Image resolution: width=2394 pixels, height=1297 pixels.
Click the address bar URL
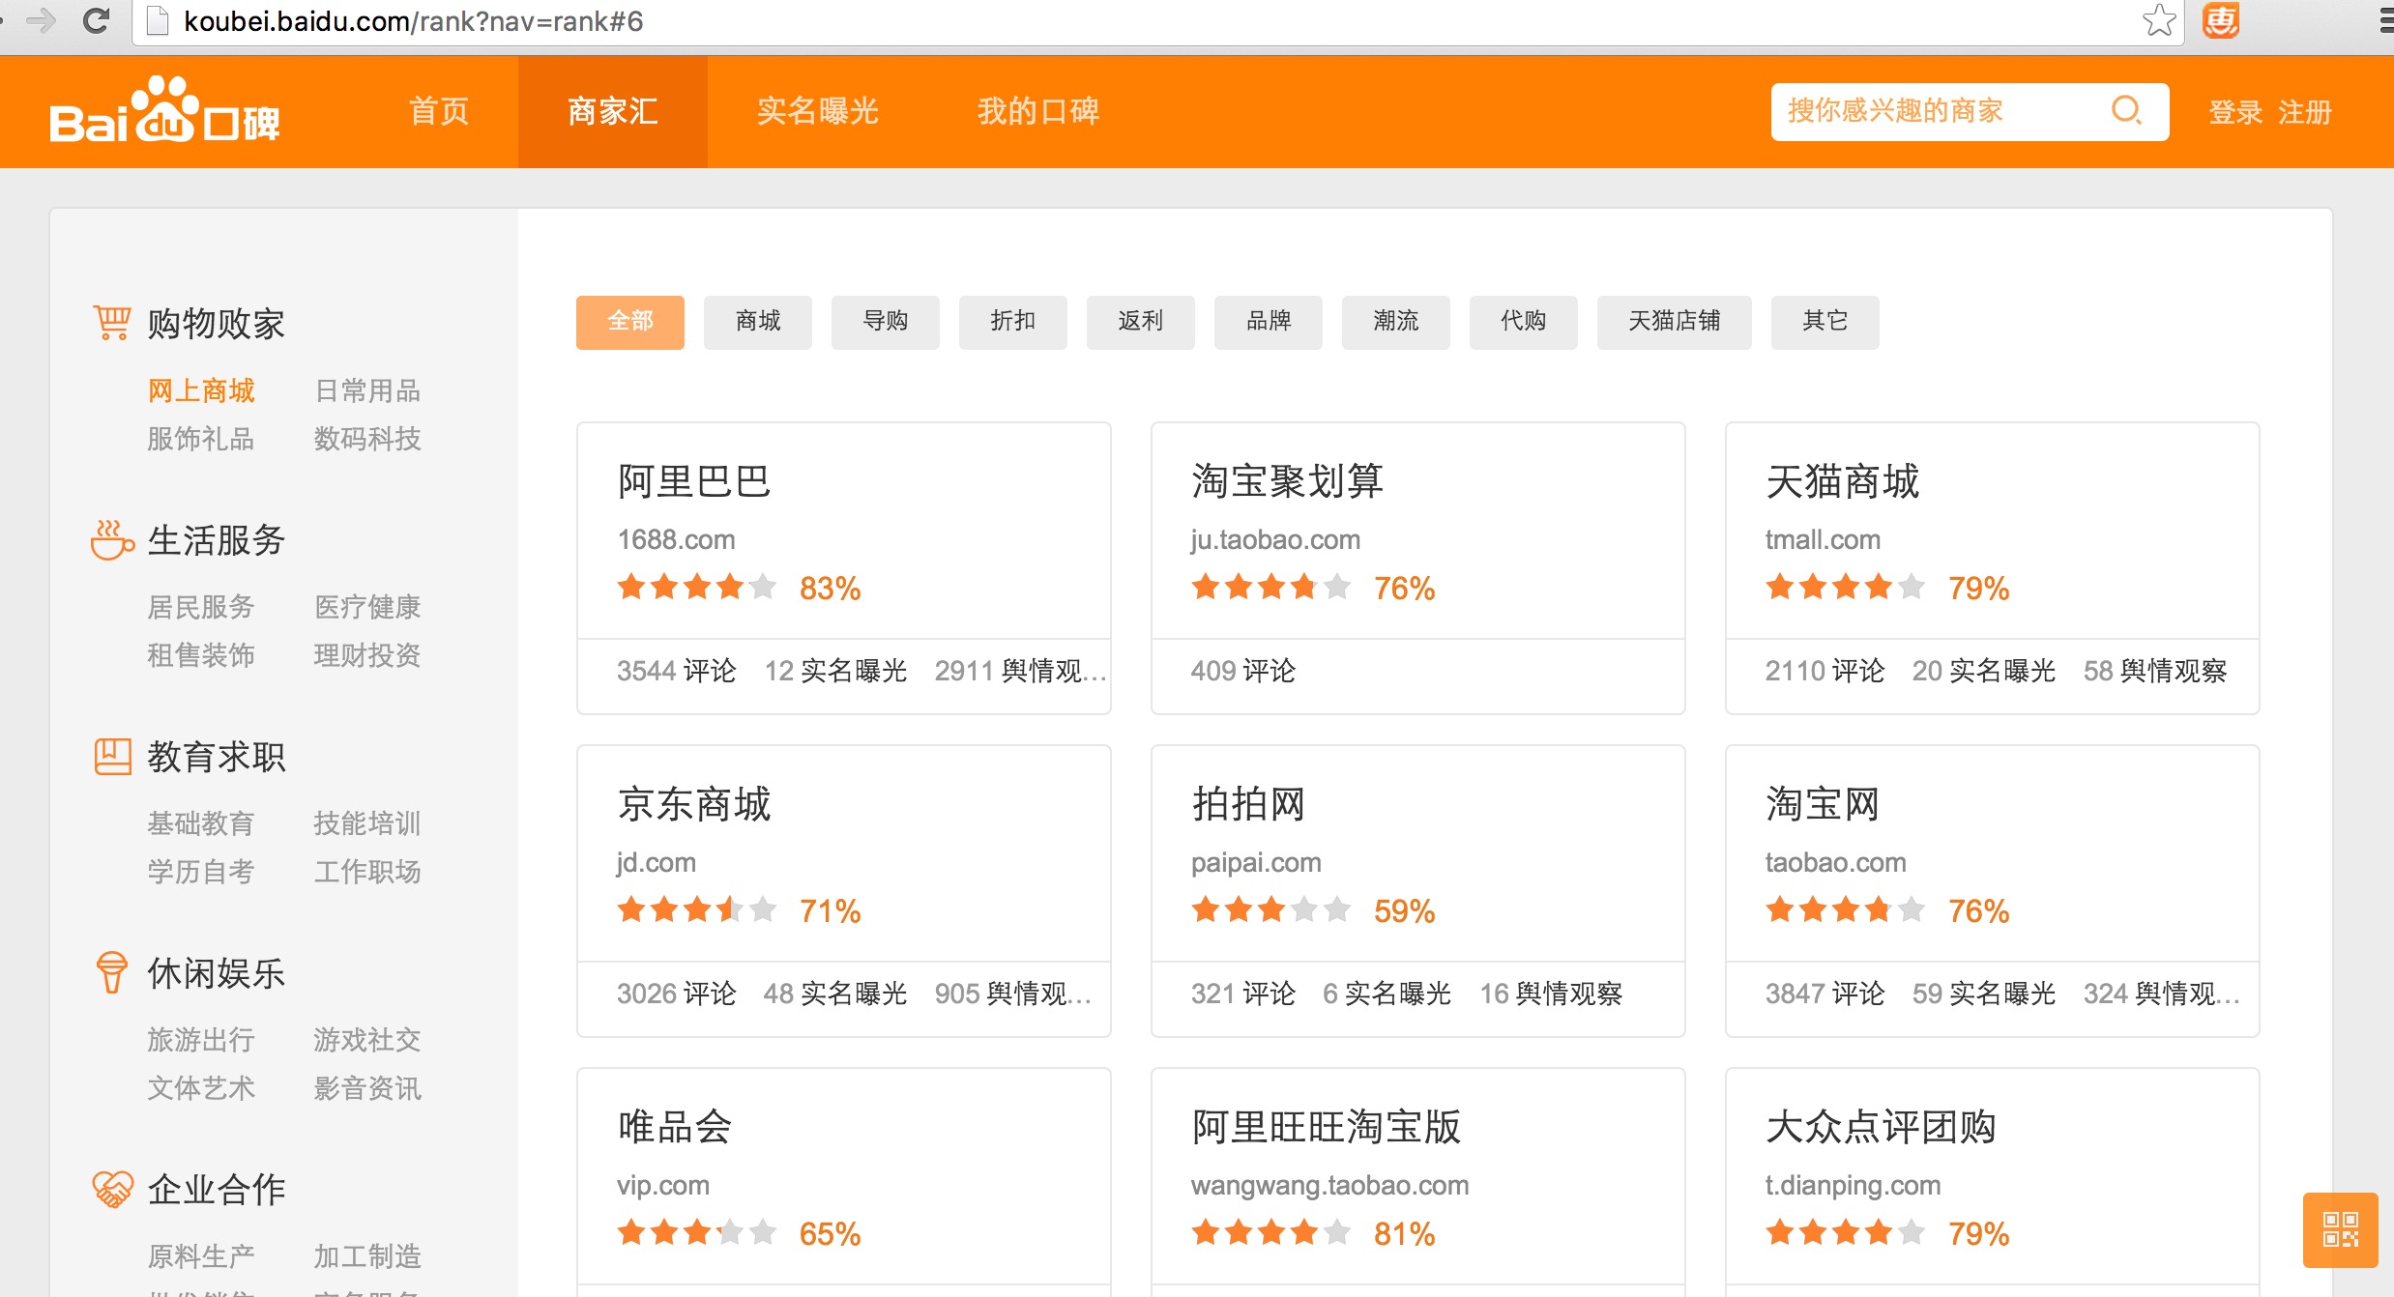pyautogui.click(x=414, y=21)
